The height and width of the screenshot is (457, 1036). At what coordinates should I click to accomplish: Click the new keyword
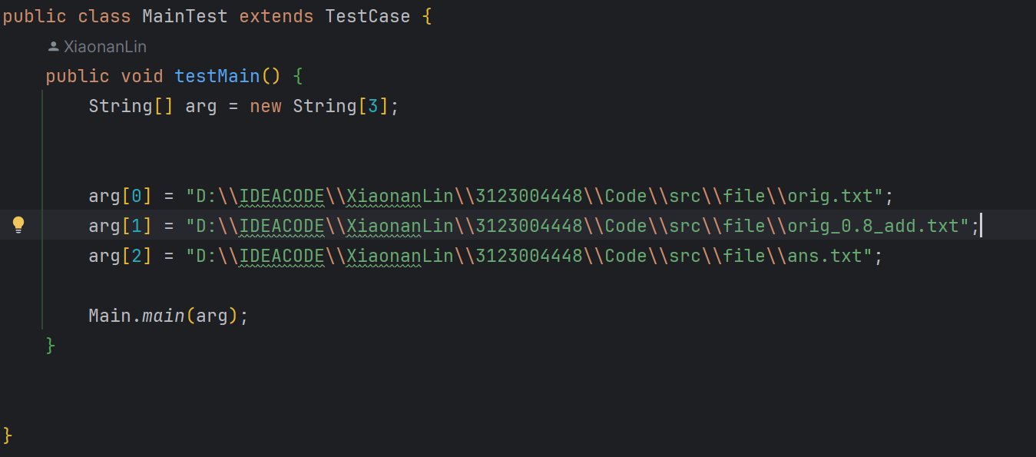pos(266,106)
